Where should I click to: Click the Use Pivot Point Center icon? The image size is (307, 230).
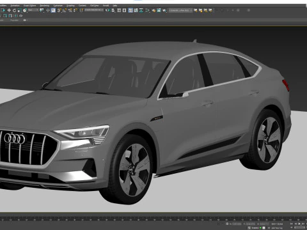[x=42, y=10]
